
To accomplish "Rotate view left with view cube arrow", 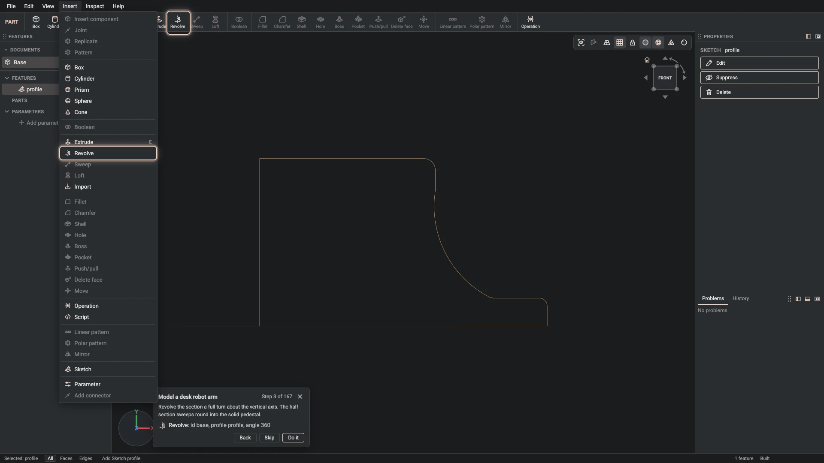I will click(645, 78).
